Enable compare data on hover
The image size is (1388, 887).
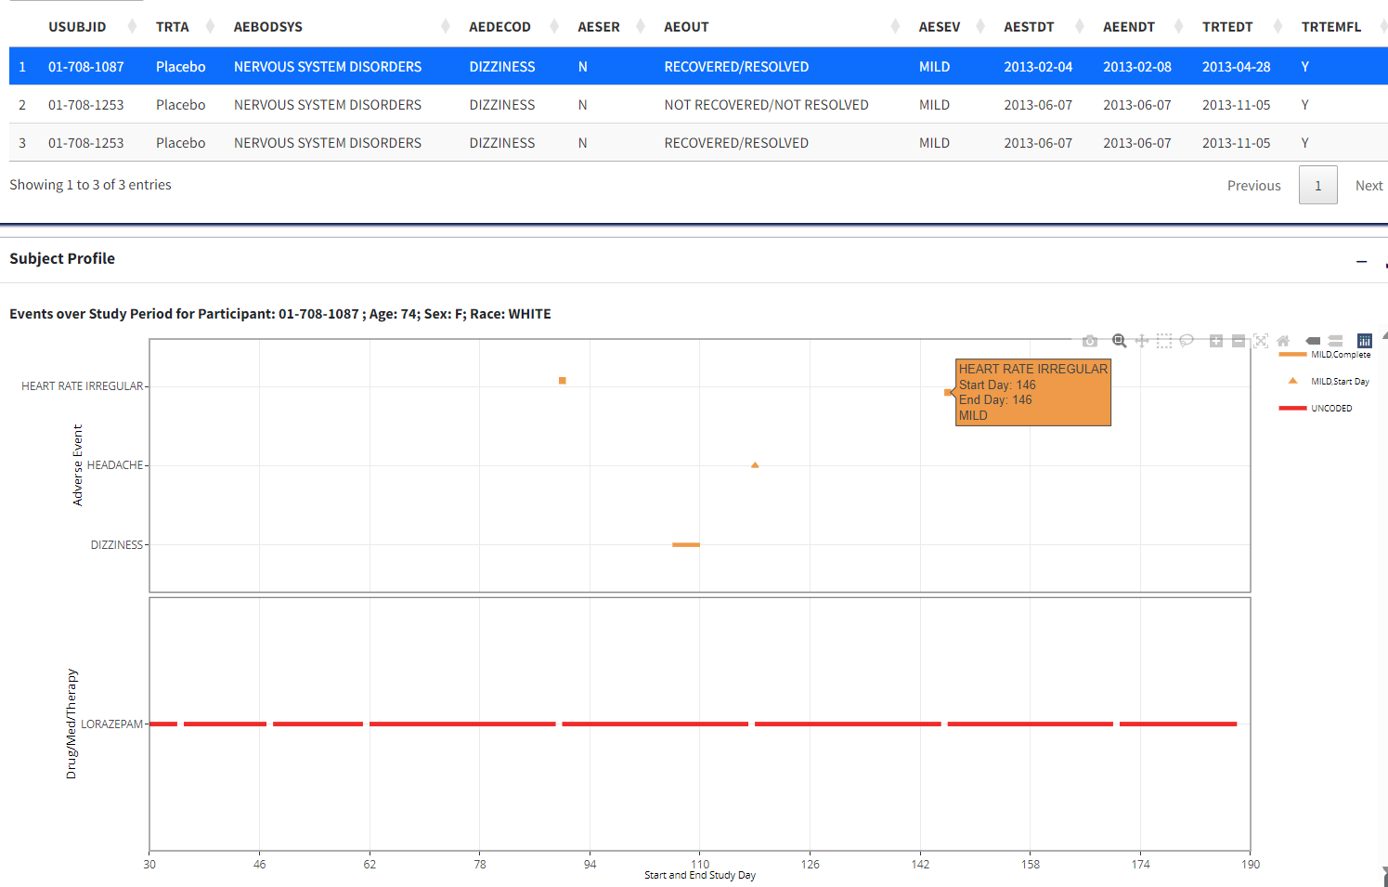(x=1335, y=341)
